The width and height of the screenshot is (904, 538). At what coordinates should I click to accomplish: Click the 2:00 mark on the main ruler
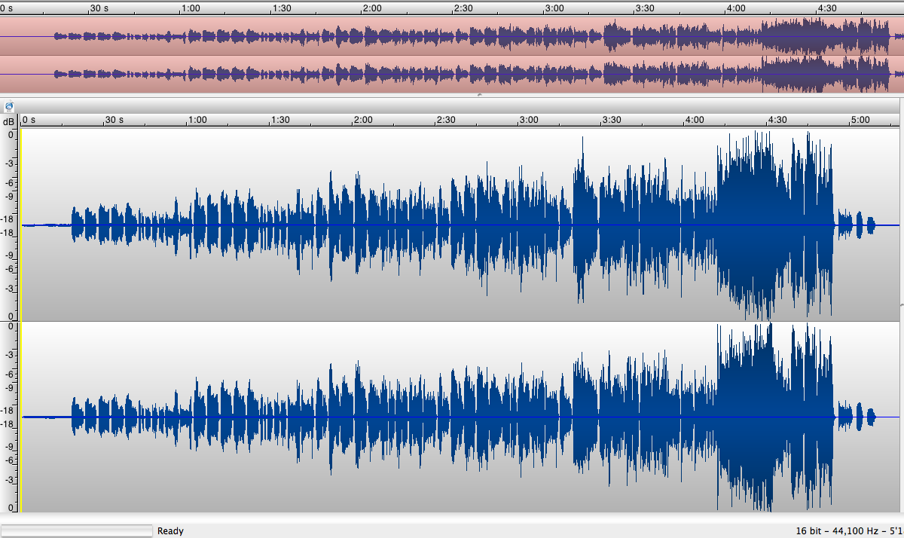click(x=363, y=120)
